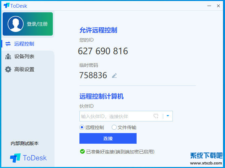The width and height of the screenshot is (225, 168).
Task: Click the user avatar icon
Action: point(15,24)
